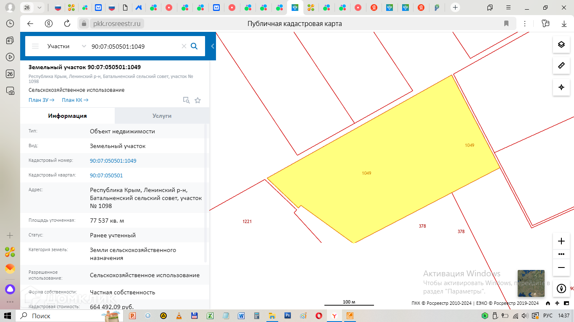Add parcel to favorites with star icon
The height and width of the screenshot is (322, 574).
tap(197, 100)
